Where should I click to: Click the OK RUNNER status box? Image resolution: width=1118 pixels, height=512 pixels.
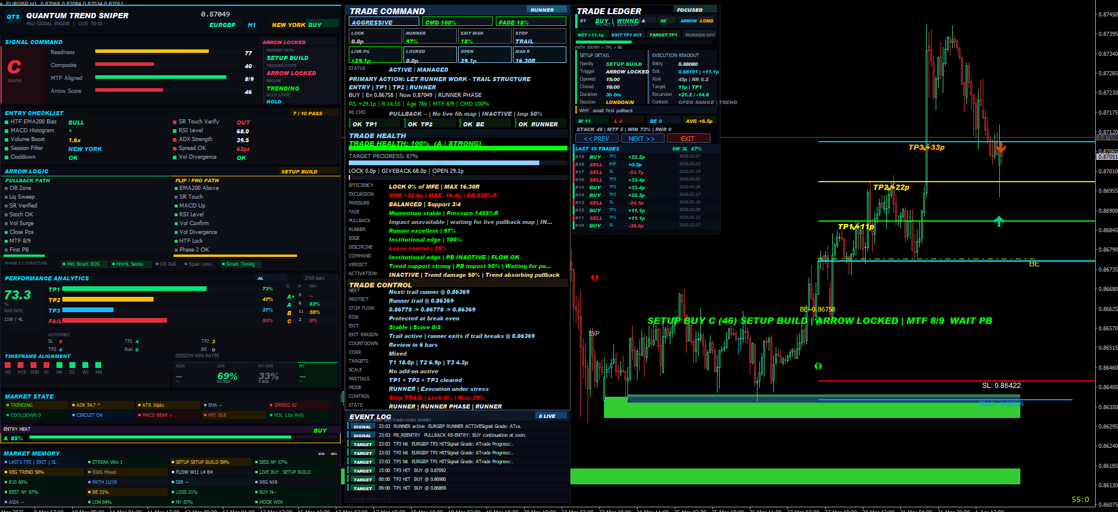click(x=542, y=124)
